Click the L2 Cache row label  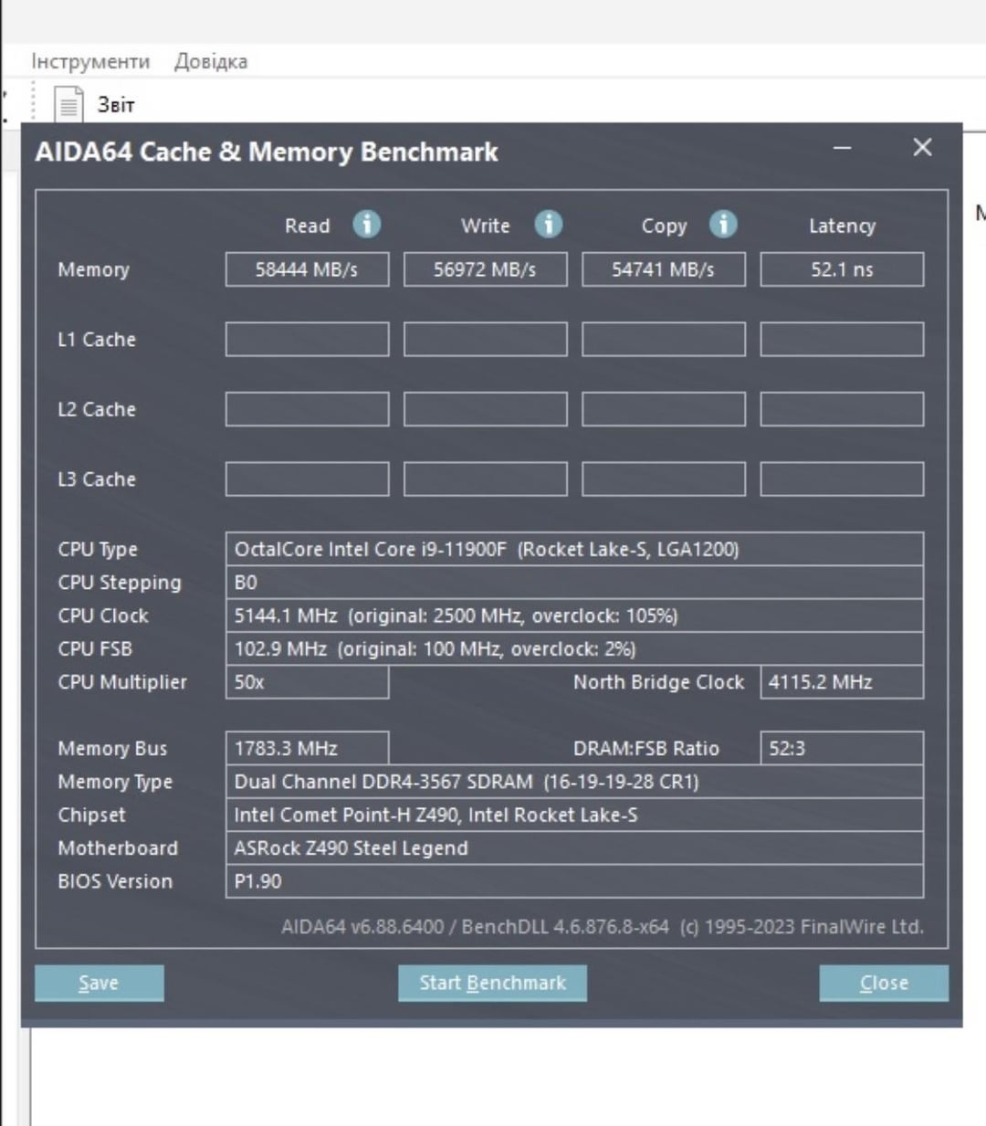click(97, 409)
